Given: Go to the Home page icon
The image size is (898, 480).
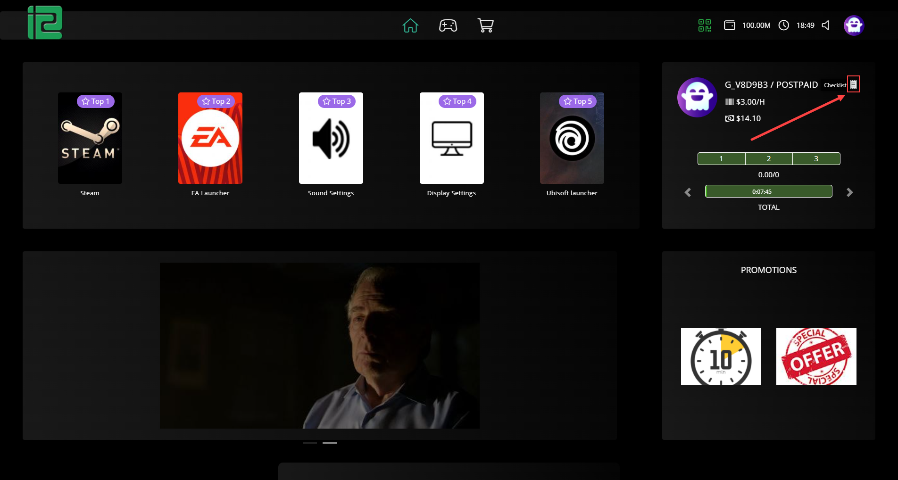Looking at the screenshot, I should coord(410,25).
